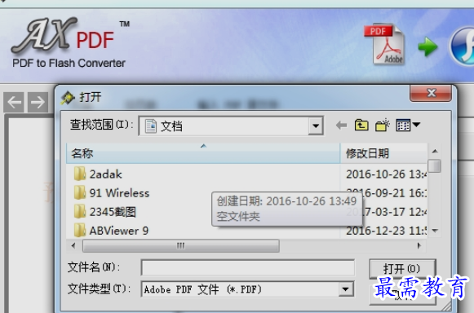The height and width of the screenshot is (313, 474).
Task: Click the date 2016-10-26 for 2adak
Action: (387, 174)
